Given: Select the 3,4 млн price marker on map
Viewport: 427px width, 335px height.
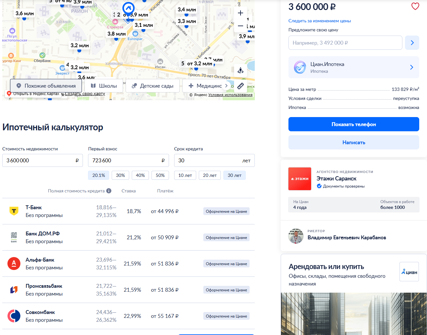Looking at the screenshot, I should click(187, 10).
